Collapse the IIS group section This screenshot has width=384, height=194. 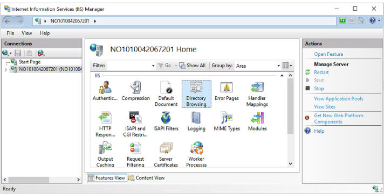tap(282, 76)
